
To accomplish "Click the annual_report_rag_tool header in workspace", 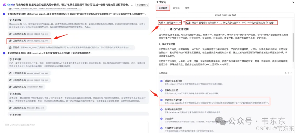I will pos(225,15).
